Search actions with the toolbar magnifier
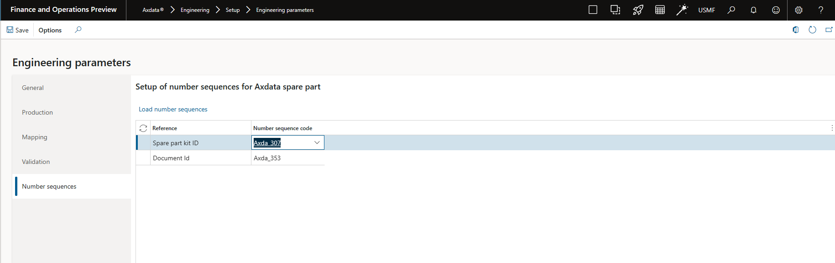Viewport: 835px width, 263px height. point(78,30)
